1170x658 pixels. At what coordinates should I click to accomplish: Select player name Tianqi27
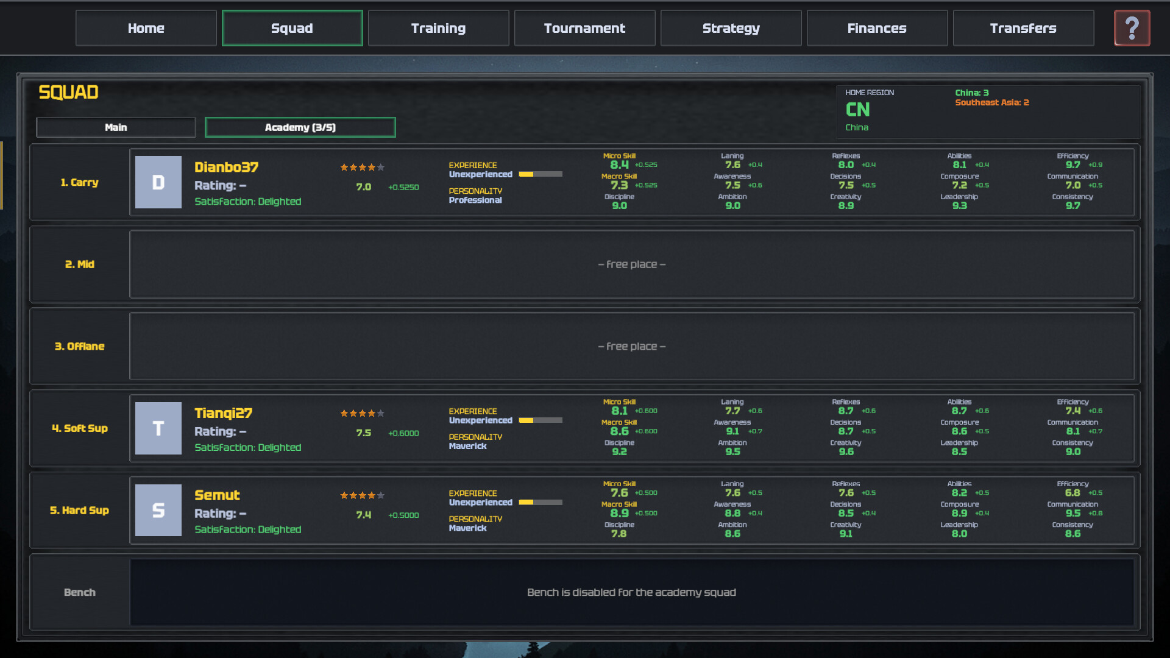pos(224,413)
